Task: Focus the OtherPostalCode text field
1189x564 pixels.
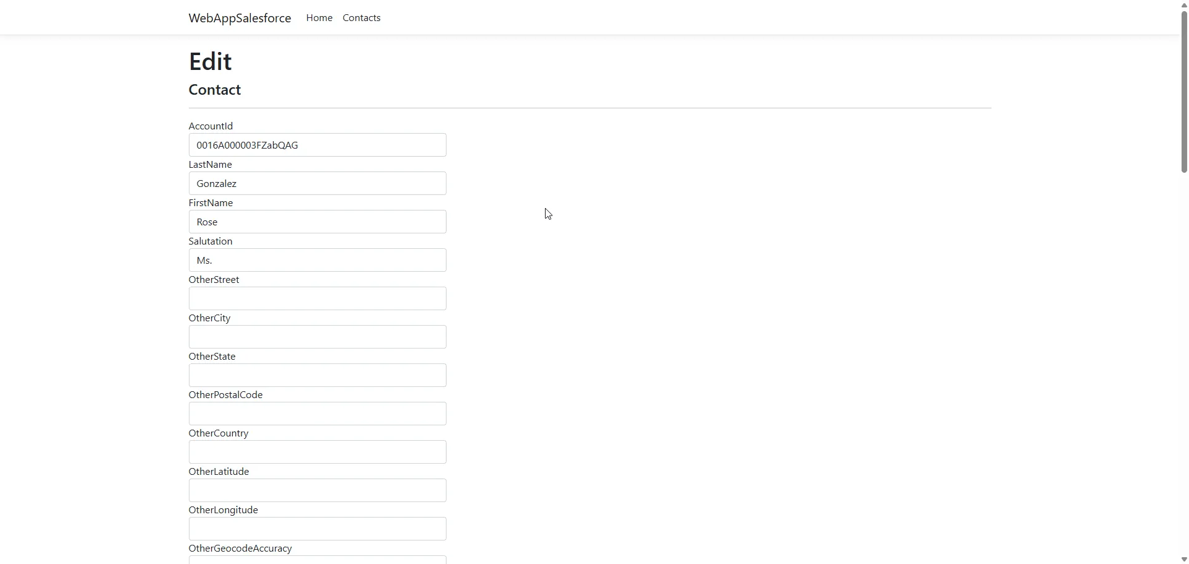Action: 317,414
